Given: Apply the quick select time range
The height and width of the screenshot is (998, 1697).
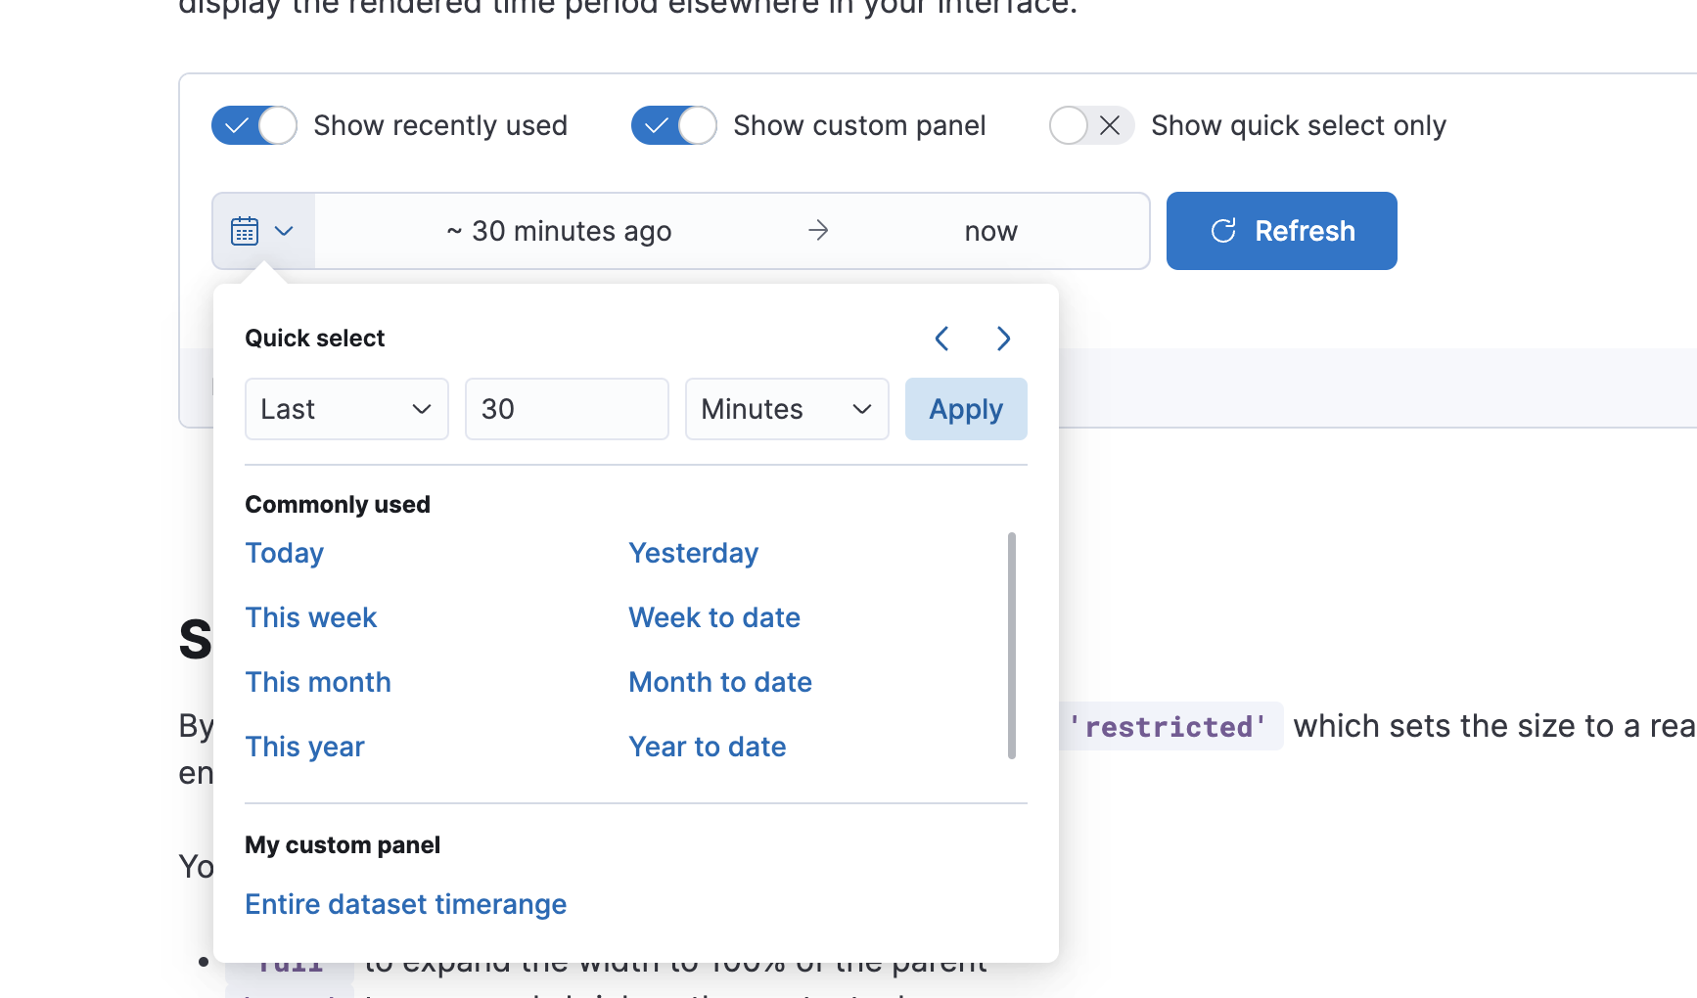Looking at the screenshot, I should [x=966, y=409].
